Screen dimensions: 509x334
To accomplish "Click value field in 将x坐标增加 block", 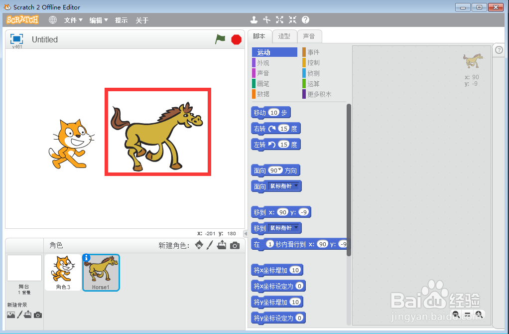I will [295, 270].
